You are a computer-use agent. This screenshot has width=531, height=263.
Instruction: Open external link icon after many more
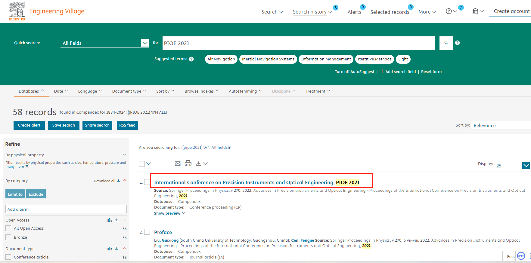(x=27, y=167)
